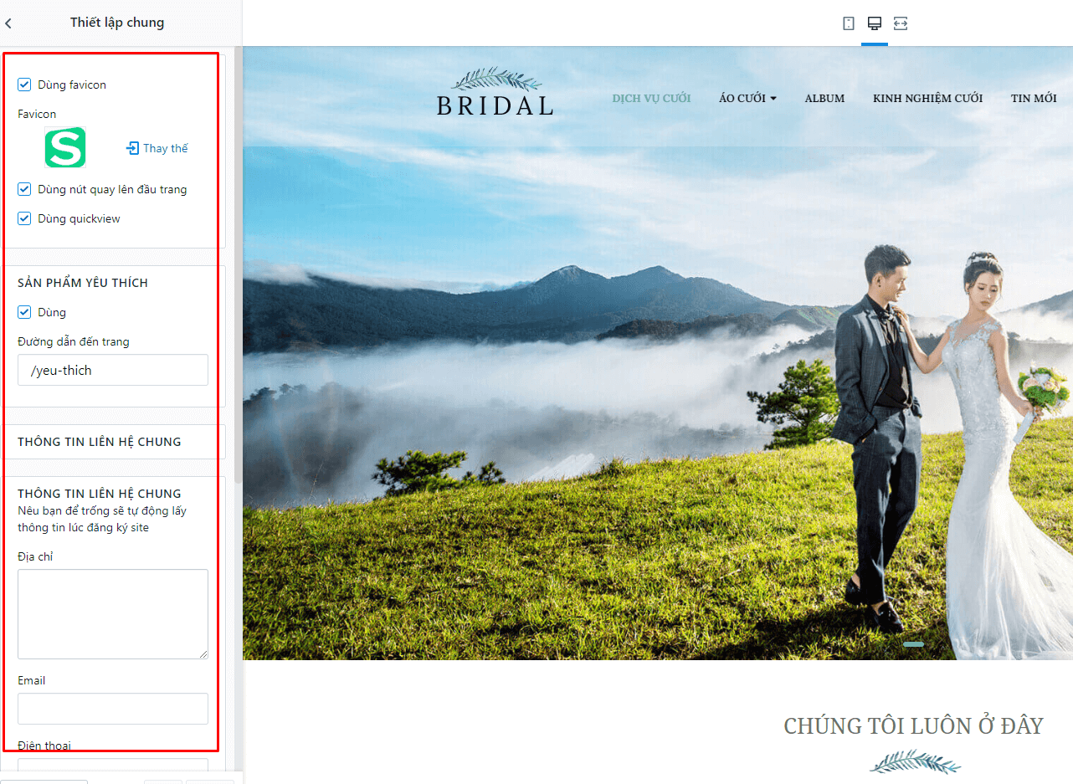Go back using the left chevron arrow
Viewport: 1073px width, 784px height.
pos(8,23)
